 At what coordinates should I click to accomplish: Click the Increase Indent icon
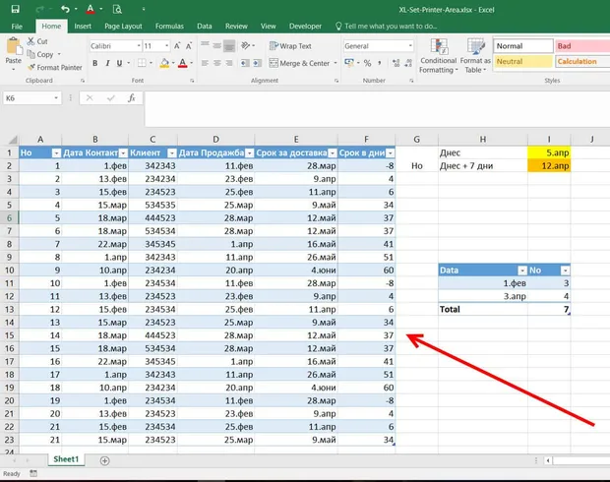tap(257, 63)
